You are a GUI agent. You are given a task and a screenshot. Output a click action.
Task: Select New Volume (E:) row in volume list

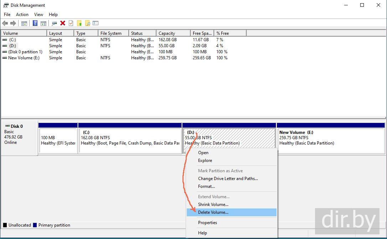pos(24,58)
